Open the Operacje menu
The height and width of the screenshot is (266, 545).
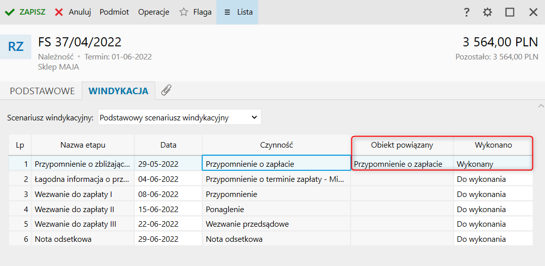click(154, 12)
